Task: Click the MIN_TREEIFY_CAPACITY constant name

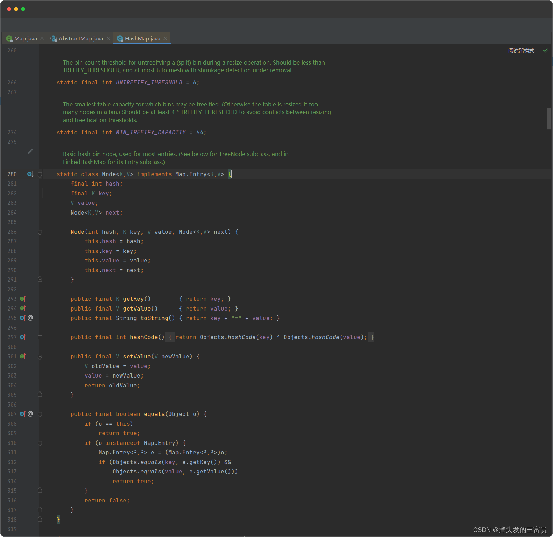Action: tap(151, 133)
